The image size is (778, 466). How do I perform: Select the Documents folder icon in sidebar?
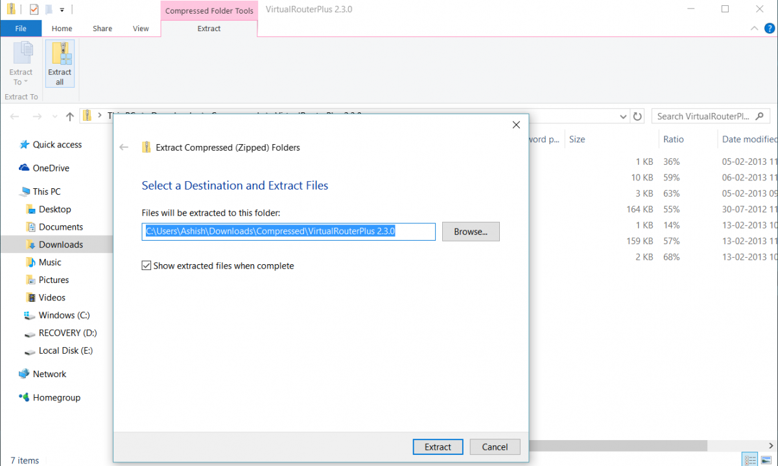30,227
